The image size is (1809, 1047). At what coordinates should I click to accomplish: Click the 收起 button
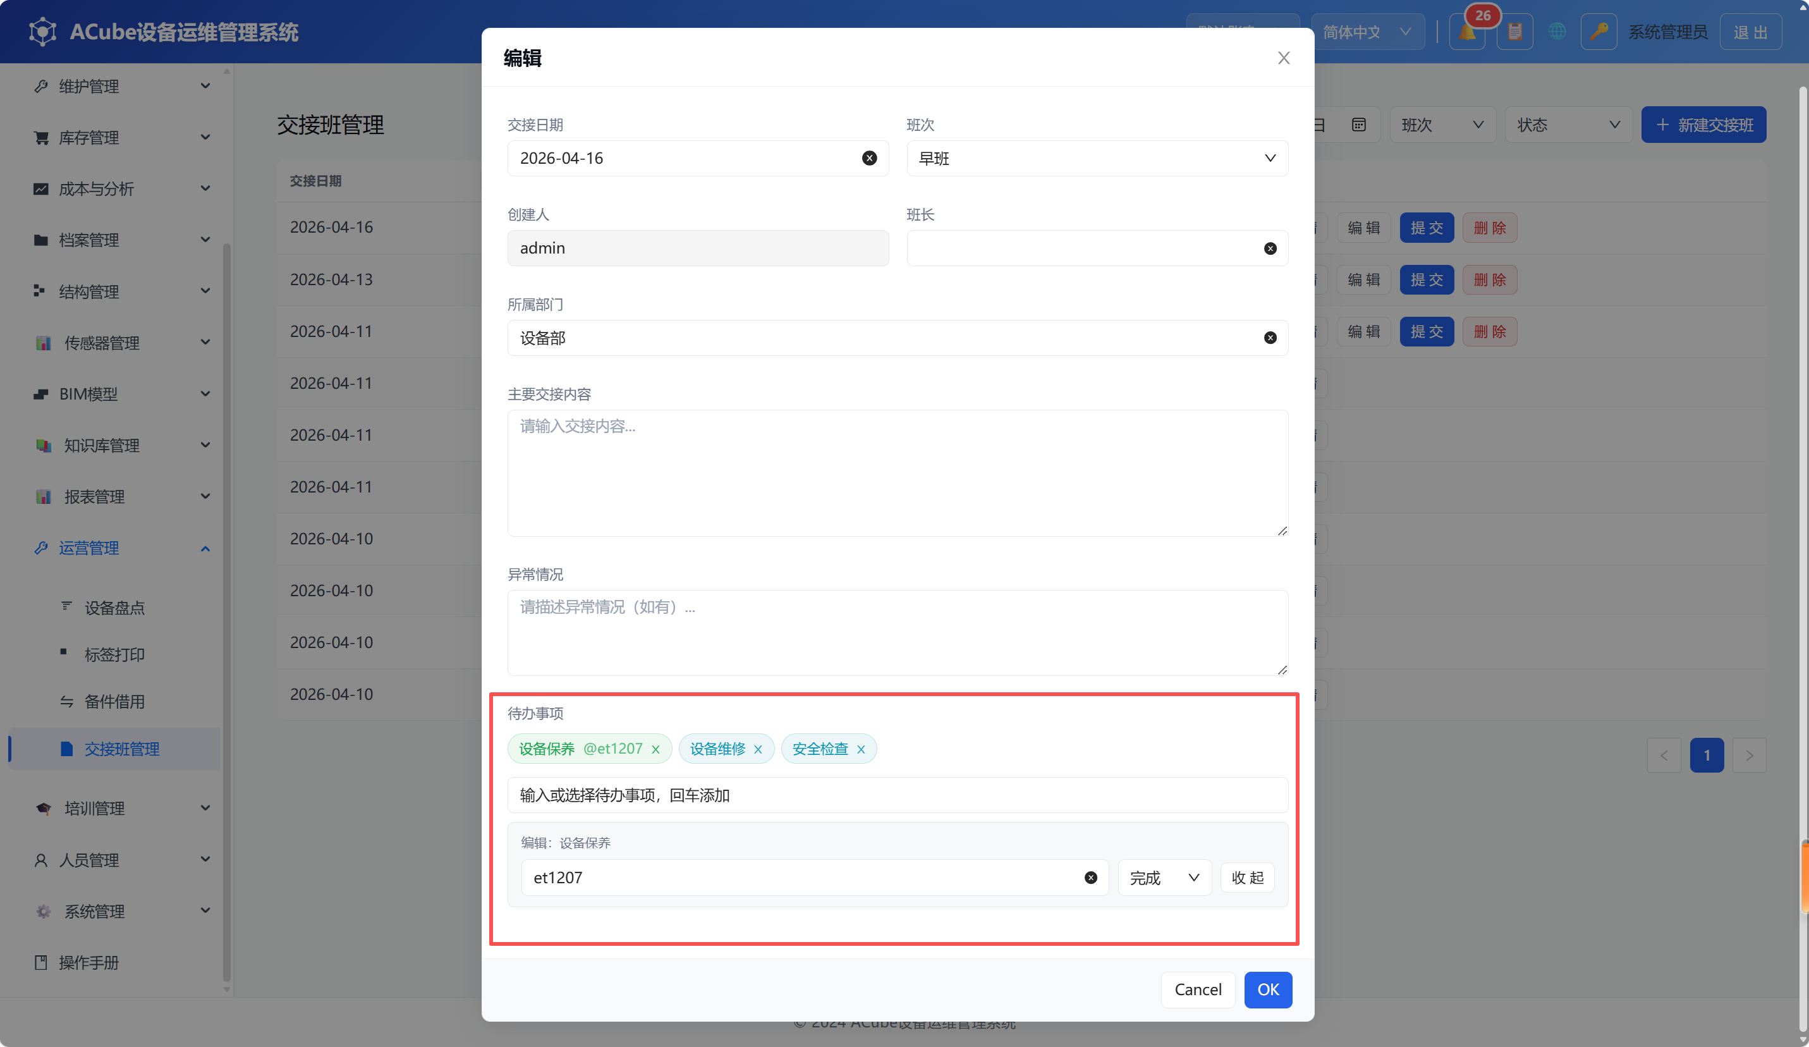(x=1247, y=878)
